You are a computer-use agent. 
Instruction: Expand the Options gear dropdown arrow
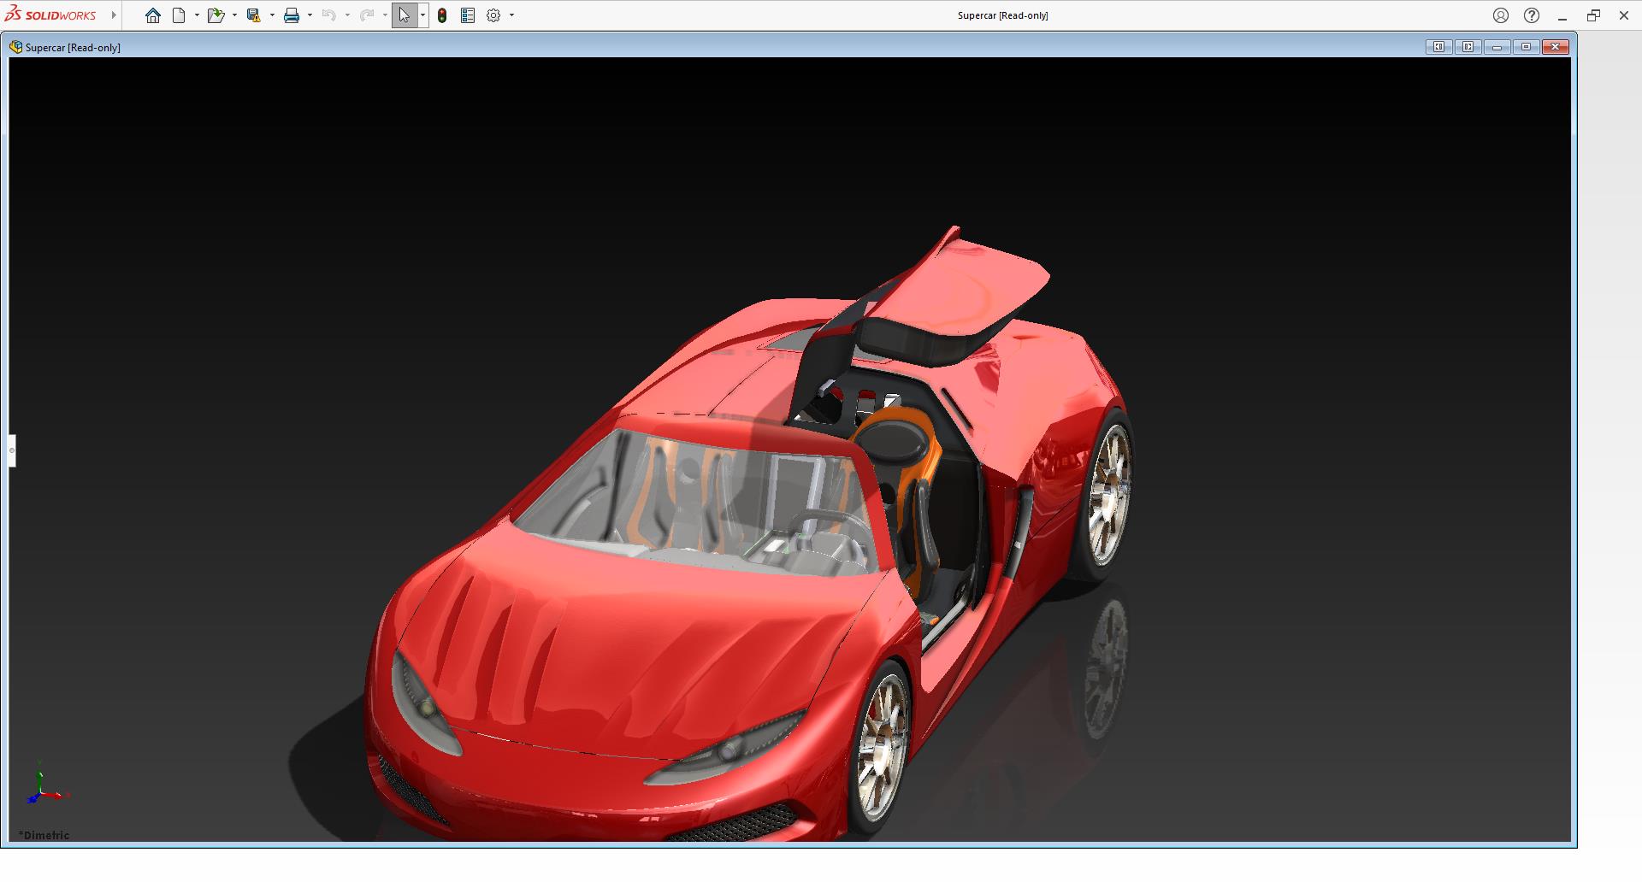coord(512,15)
